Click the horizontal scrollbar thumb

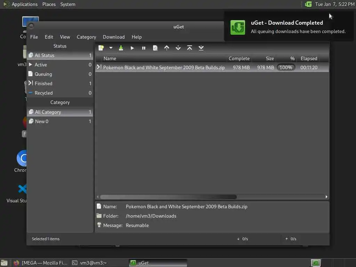pos(169,197)
